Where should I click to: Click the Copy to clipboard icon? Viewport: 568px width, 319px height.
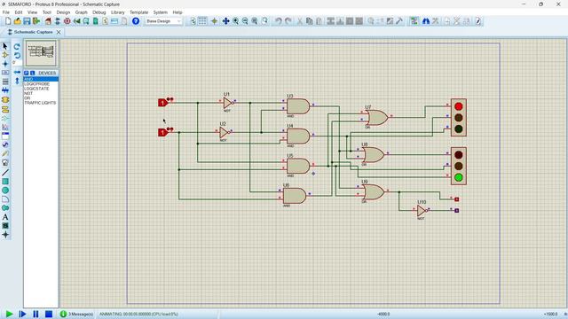(309, 21)
